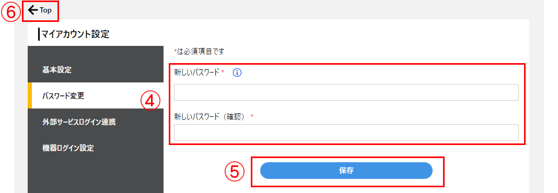This screenshot has width=558, height=193.
Task: Open the info icon next to 新しいパスワード
Action: pyautogui.click(x=237, y=73)
